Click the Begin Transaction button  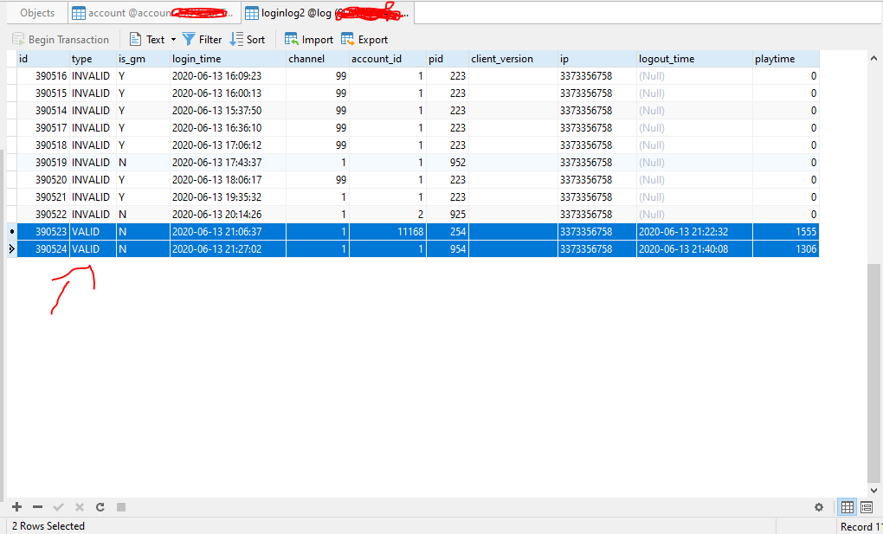click(61, 40)
